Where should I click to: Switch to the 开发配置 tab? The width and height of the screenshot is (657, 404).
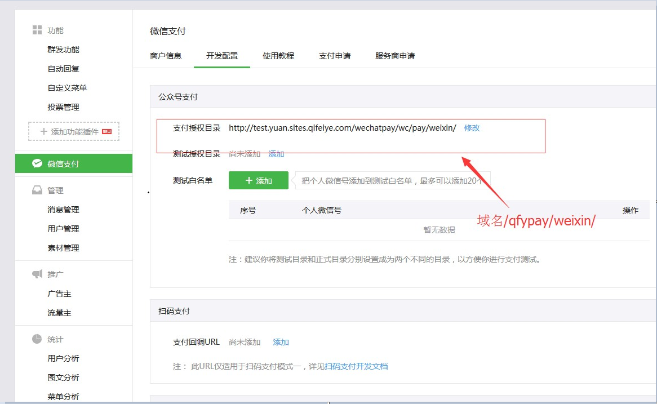pos(222,56)
